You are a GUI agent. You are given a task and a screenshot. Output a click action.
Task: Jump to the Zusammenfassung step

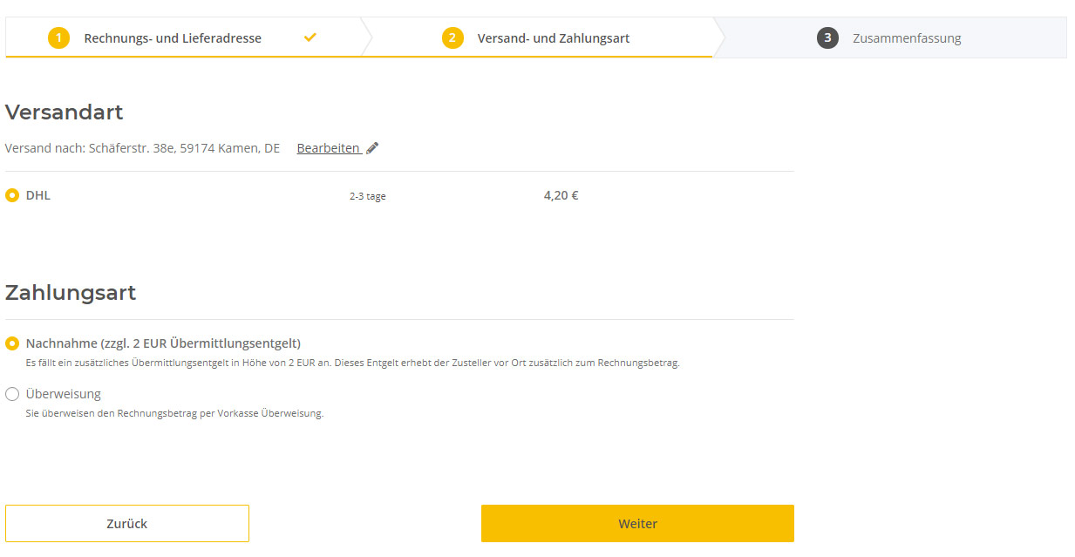point(907,38)
